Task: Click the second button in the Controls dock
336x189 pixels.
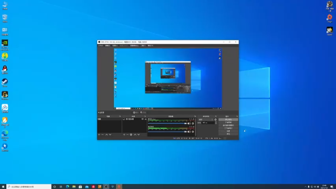Action: pyautogui.click(x=228, y=122)
